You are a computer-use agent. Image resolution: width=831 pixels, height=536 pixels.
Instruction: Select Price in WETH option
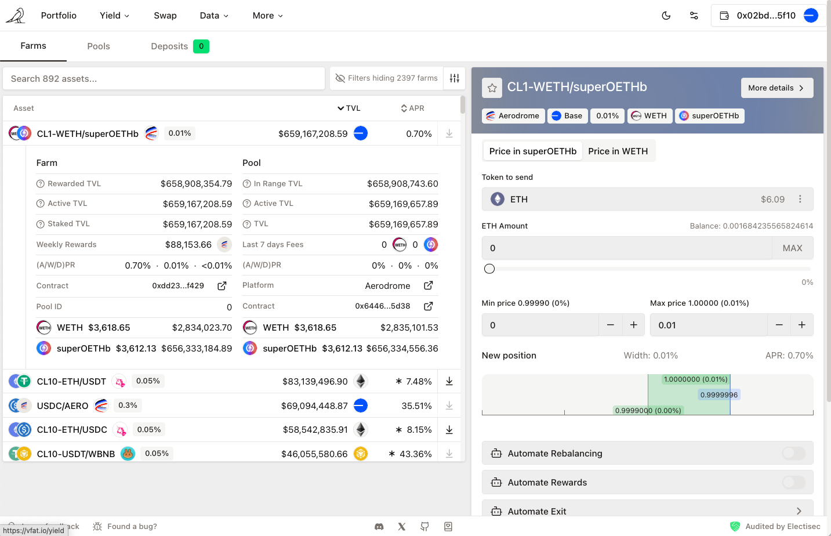pos(618,151)
